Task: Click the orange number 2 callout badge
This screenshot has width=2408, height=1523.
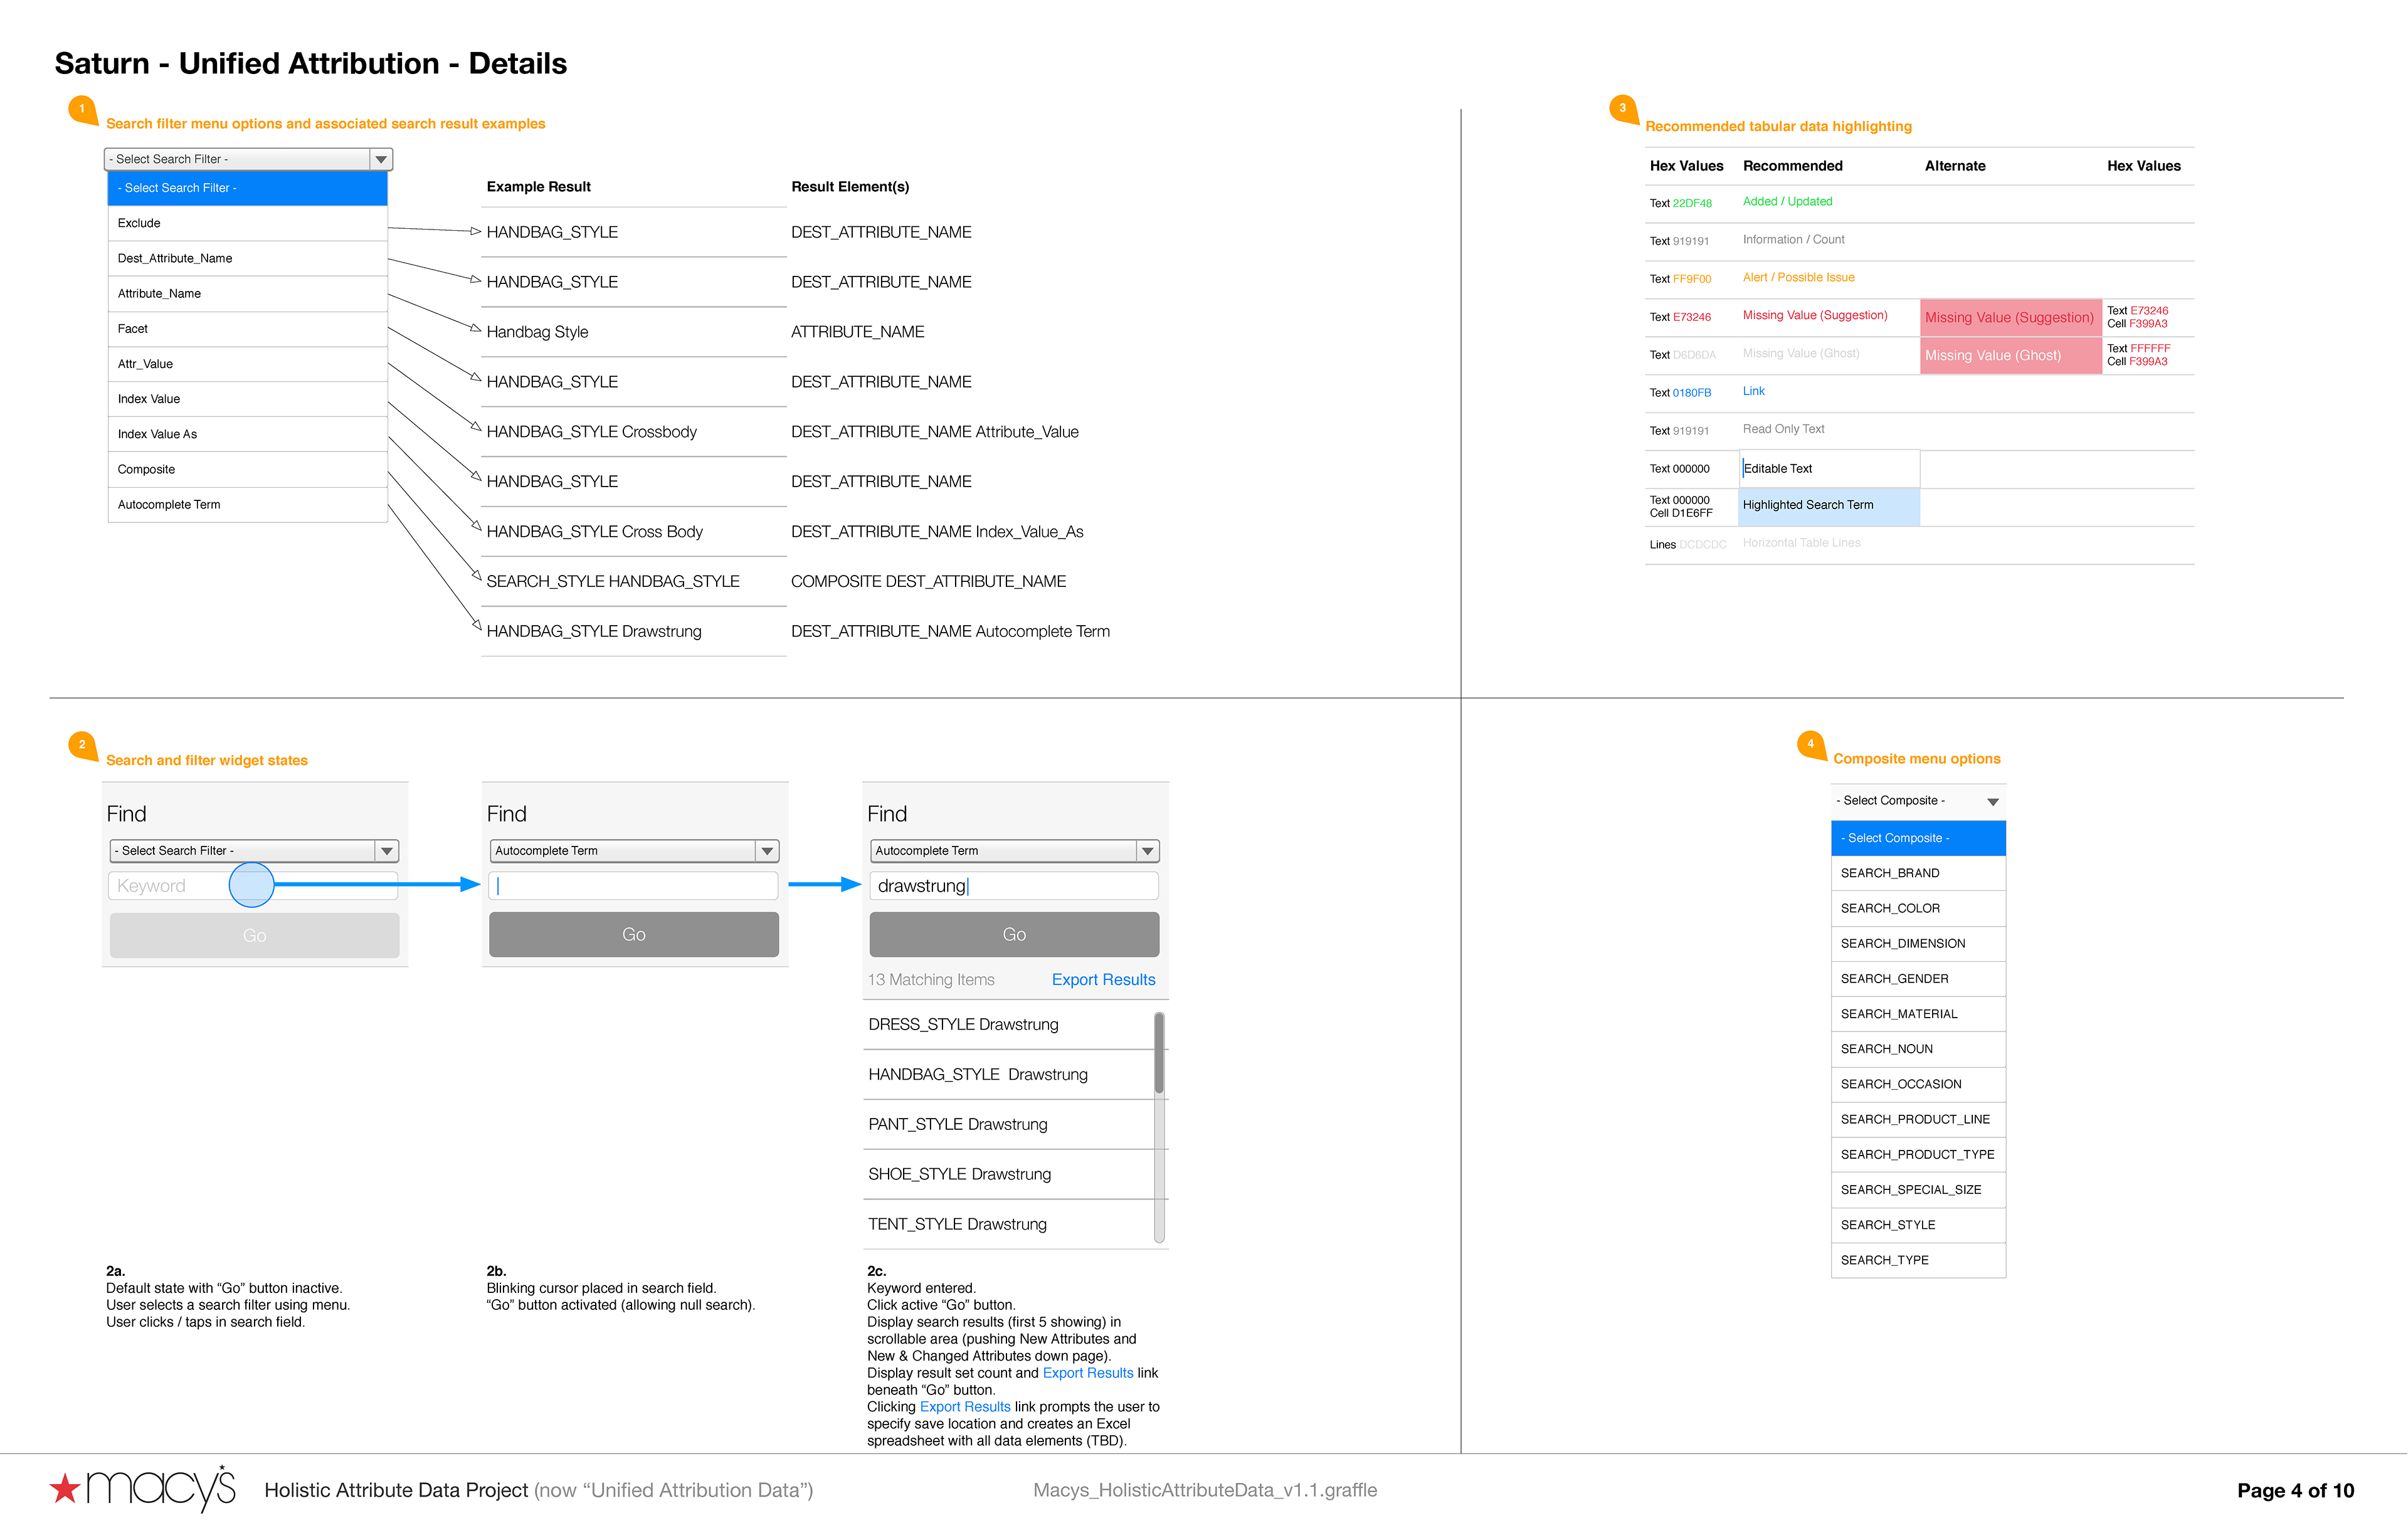Action: click(x=82, y=745)
